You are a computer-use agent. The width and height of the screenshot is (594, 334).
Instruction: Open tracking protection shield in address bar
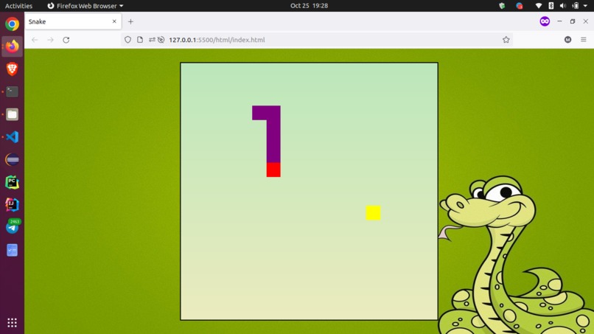pos(127,40)
